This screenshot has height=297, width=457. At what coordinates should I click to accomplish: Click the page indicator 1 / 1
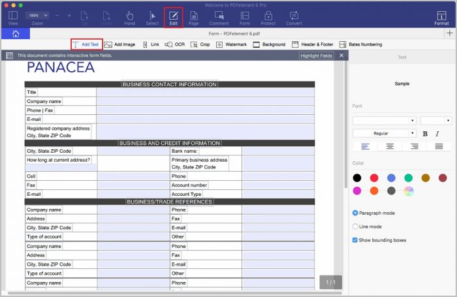(330, 282)
